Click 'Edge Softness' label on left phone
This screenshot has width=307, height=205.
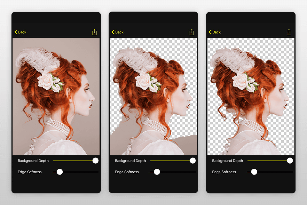29,172
